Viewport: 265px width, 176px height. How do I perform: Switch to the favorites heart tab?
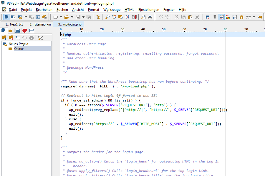point(25,31)
